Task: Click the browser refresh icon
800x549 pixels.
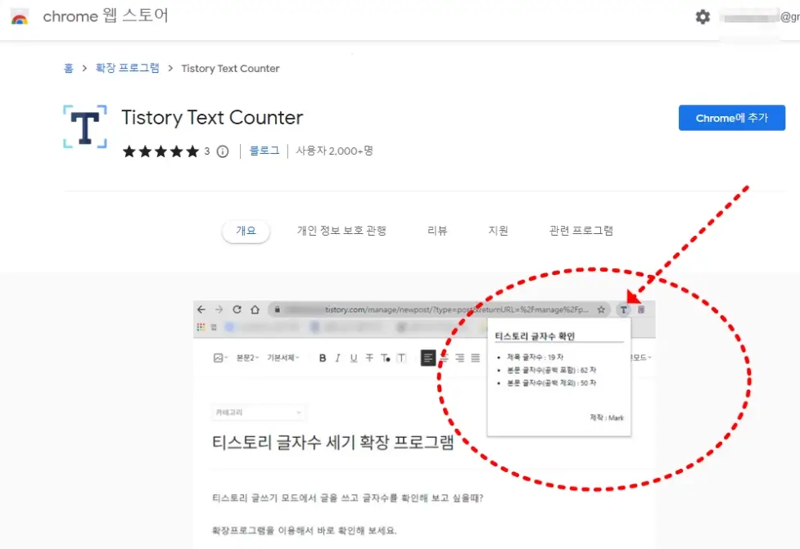Action: coord(237,308)
